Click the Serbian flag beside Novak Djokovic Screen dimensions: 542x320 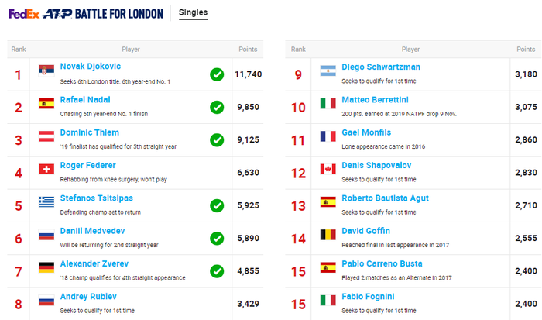46,71
